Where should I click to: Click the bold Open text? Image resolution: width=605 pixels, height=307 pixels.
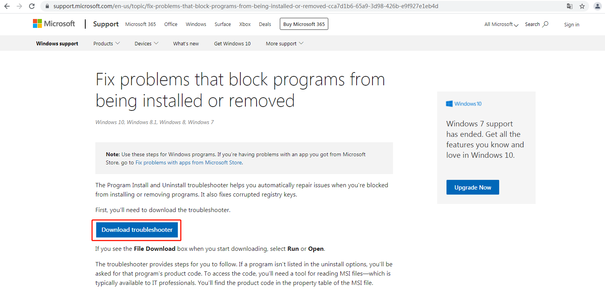[316, 249]
